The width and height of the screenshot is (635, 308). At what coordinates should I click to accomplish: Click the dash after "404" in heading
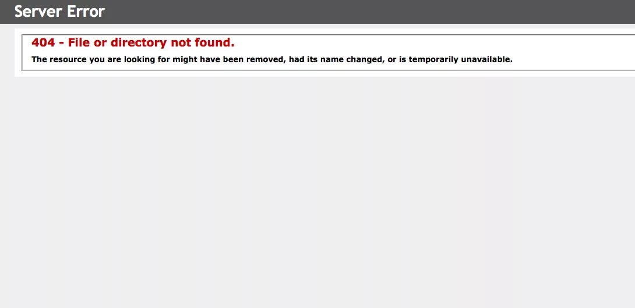[x=61, y=43]
